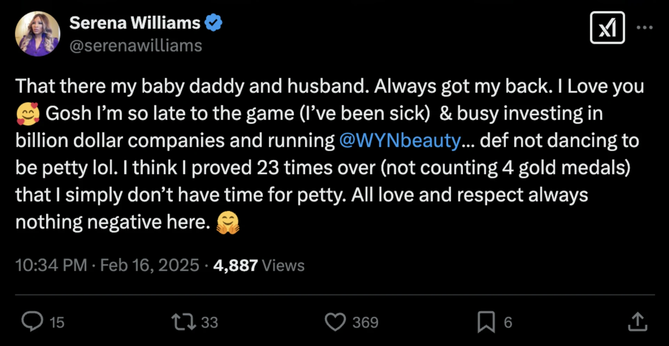
Task: Click the repost count 33
Action: pyautogui.click(x=210, y=322)
